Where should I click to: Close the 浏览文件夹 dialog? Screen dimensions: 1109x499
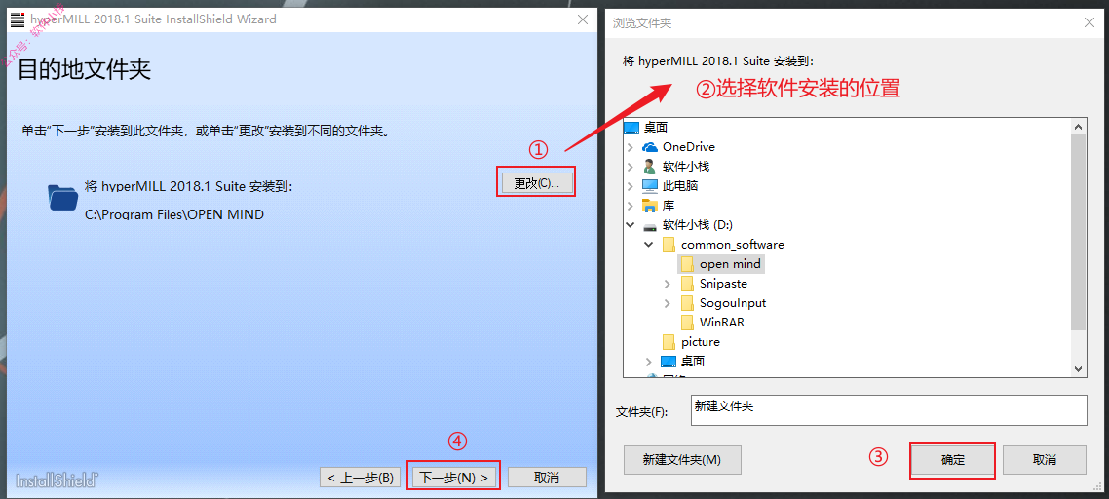(1090, 22)
